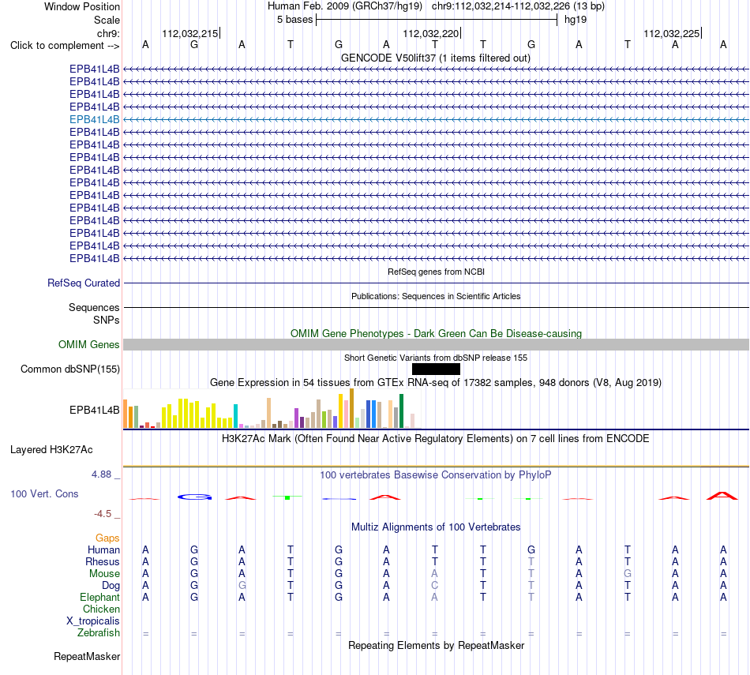Click the faded 'G' in the Mouse alignment row
750x675 pixels.
coord(627,574)
